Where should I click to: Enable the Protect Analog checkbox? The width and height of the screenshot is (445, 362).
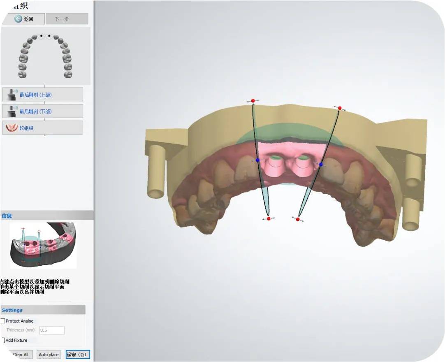(3, 321)
